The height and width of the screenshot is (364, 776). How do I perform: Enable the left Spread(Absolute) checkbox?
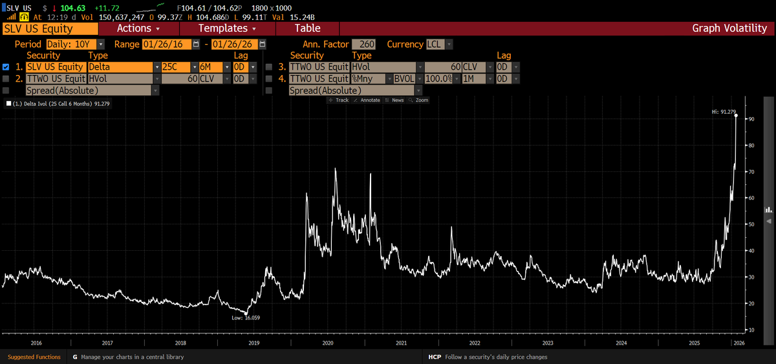pos(6,91)
